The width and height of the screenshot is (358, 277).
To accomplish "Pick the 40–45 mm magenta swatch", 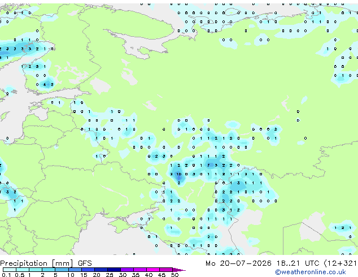I will pyautogui.click(x=153, y=270).
